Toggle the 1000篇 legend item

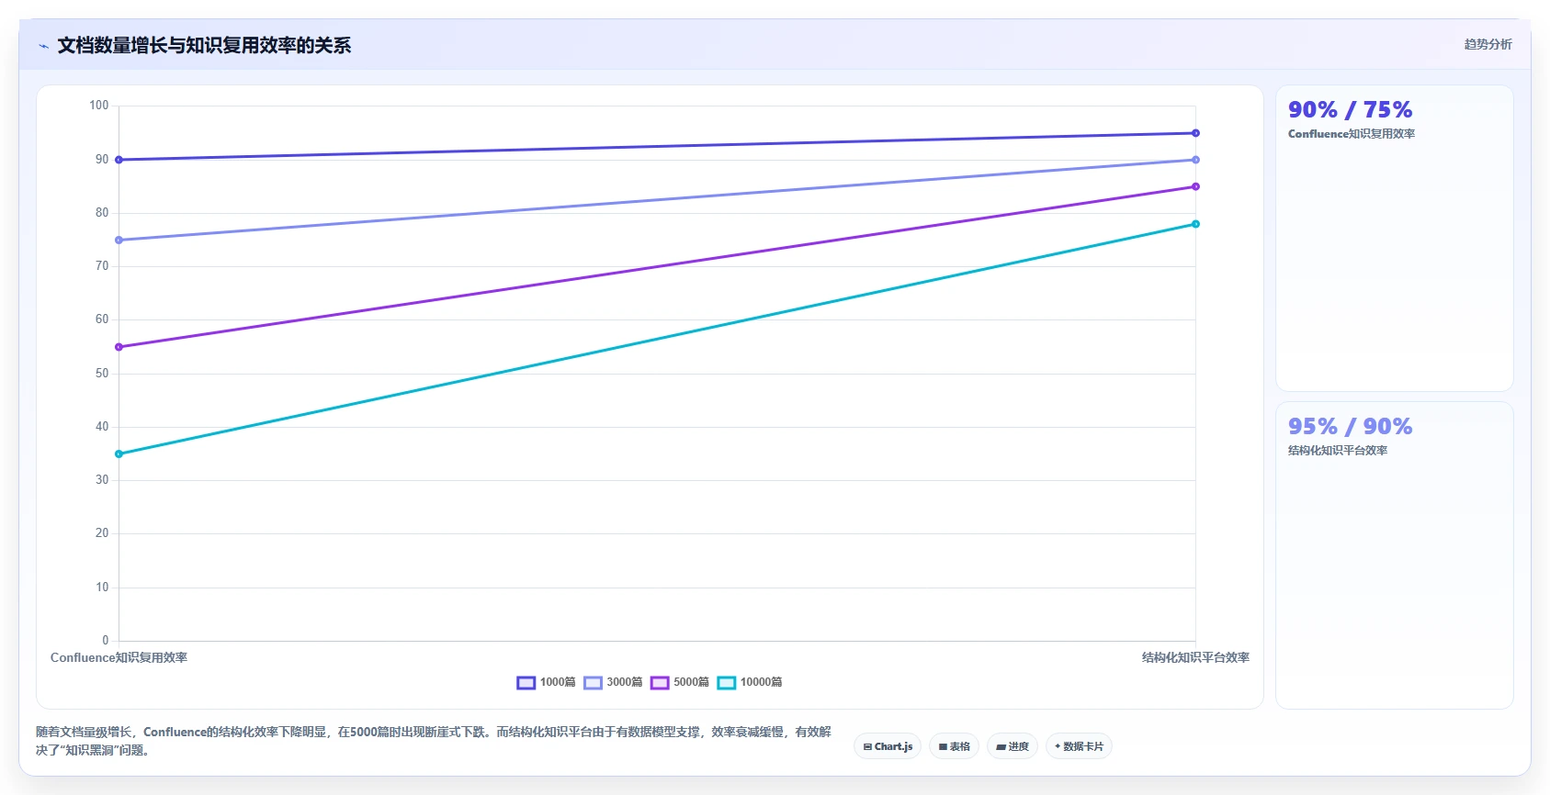547,682
